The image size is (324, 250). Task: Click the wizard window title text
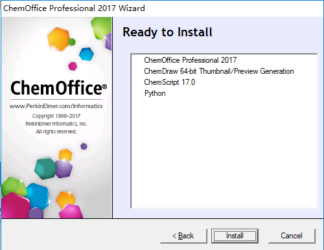(x=74, y=8)
